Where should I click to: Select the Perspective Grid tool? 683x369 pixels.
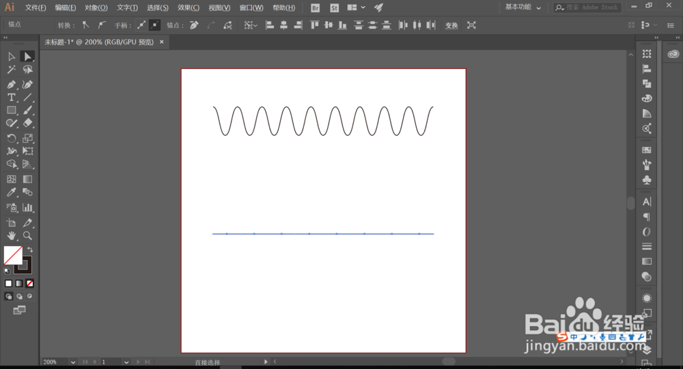[27, 164]
